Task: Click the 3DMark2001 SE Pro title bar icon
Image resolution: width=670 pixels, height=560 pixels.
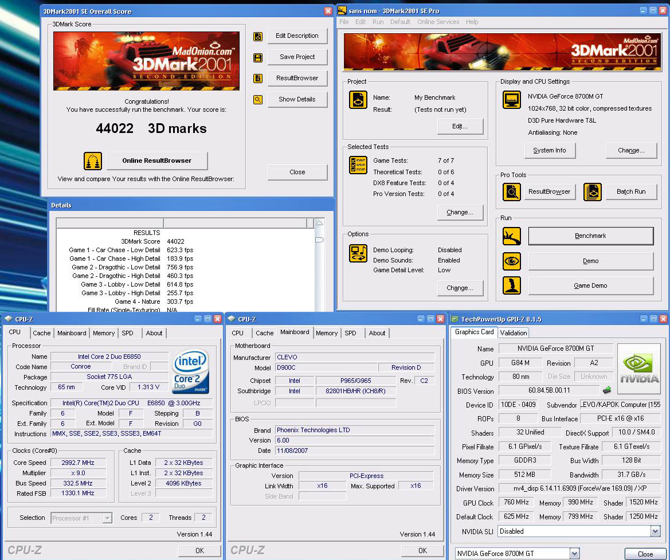Action: click(342, 11)
